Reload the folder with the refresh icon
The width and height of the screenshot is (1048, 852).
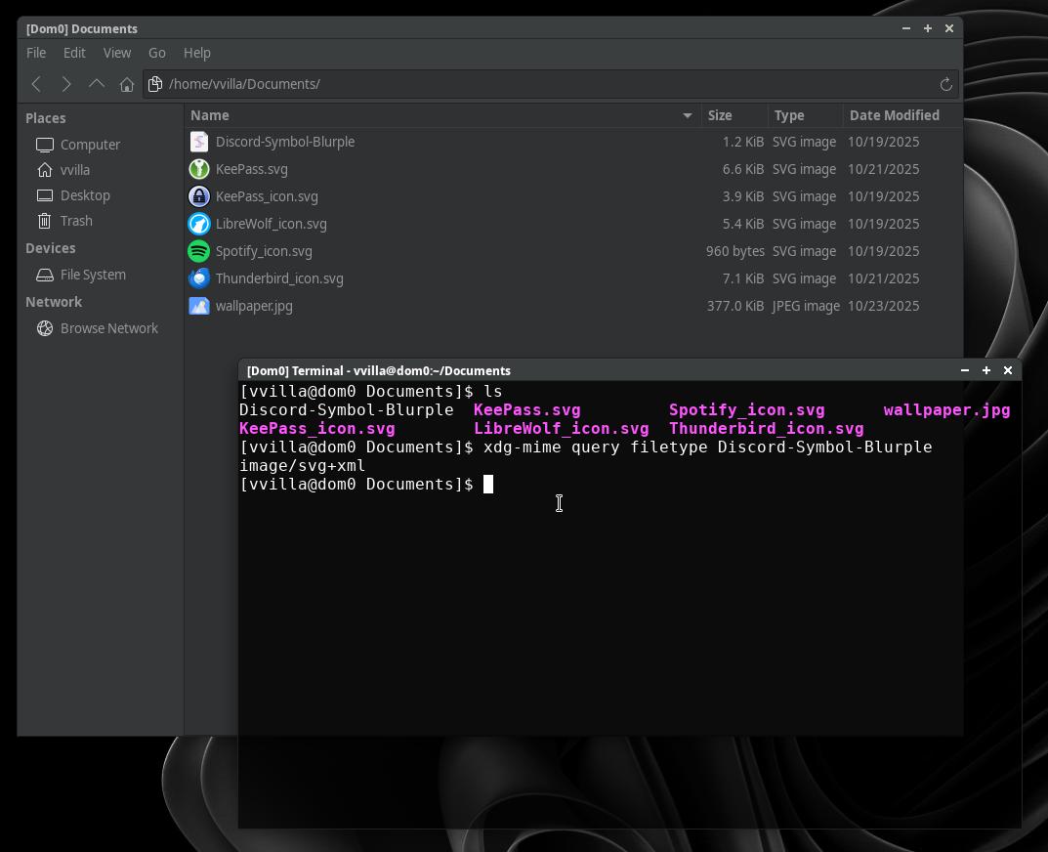[x=945, y=84]
